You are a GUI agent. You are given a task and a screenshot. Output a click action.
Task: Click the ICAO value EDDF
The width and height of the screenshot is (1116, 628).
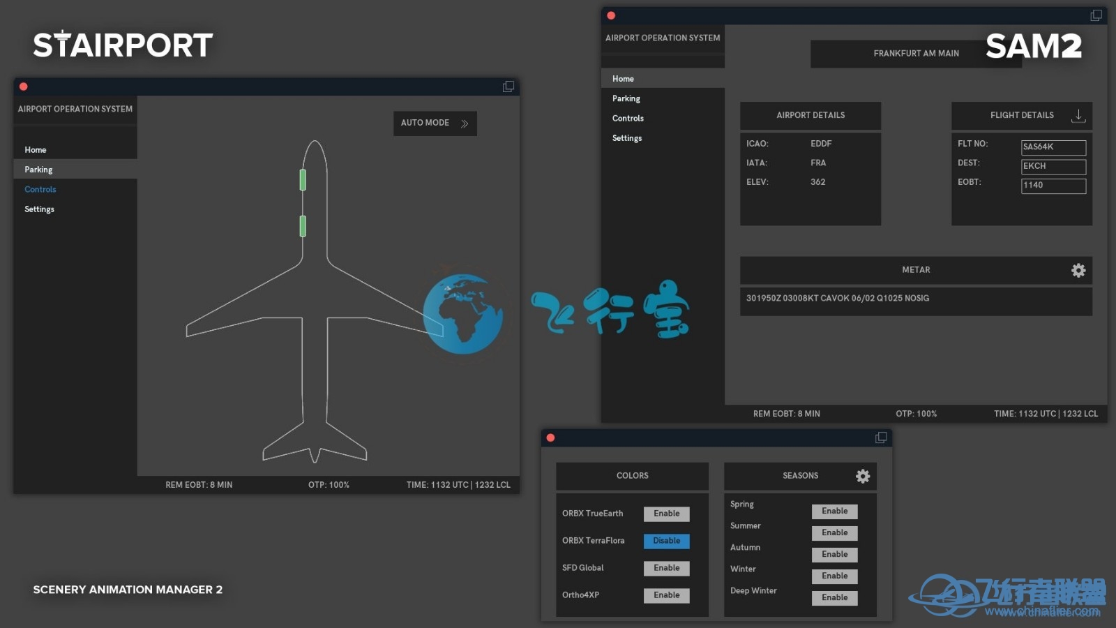tap(821, 144)
